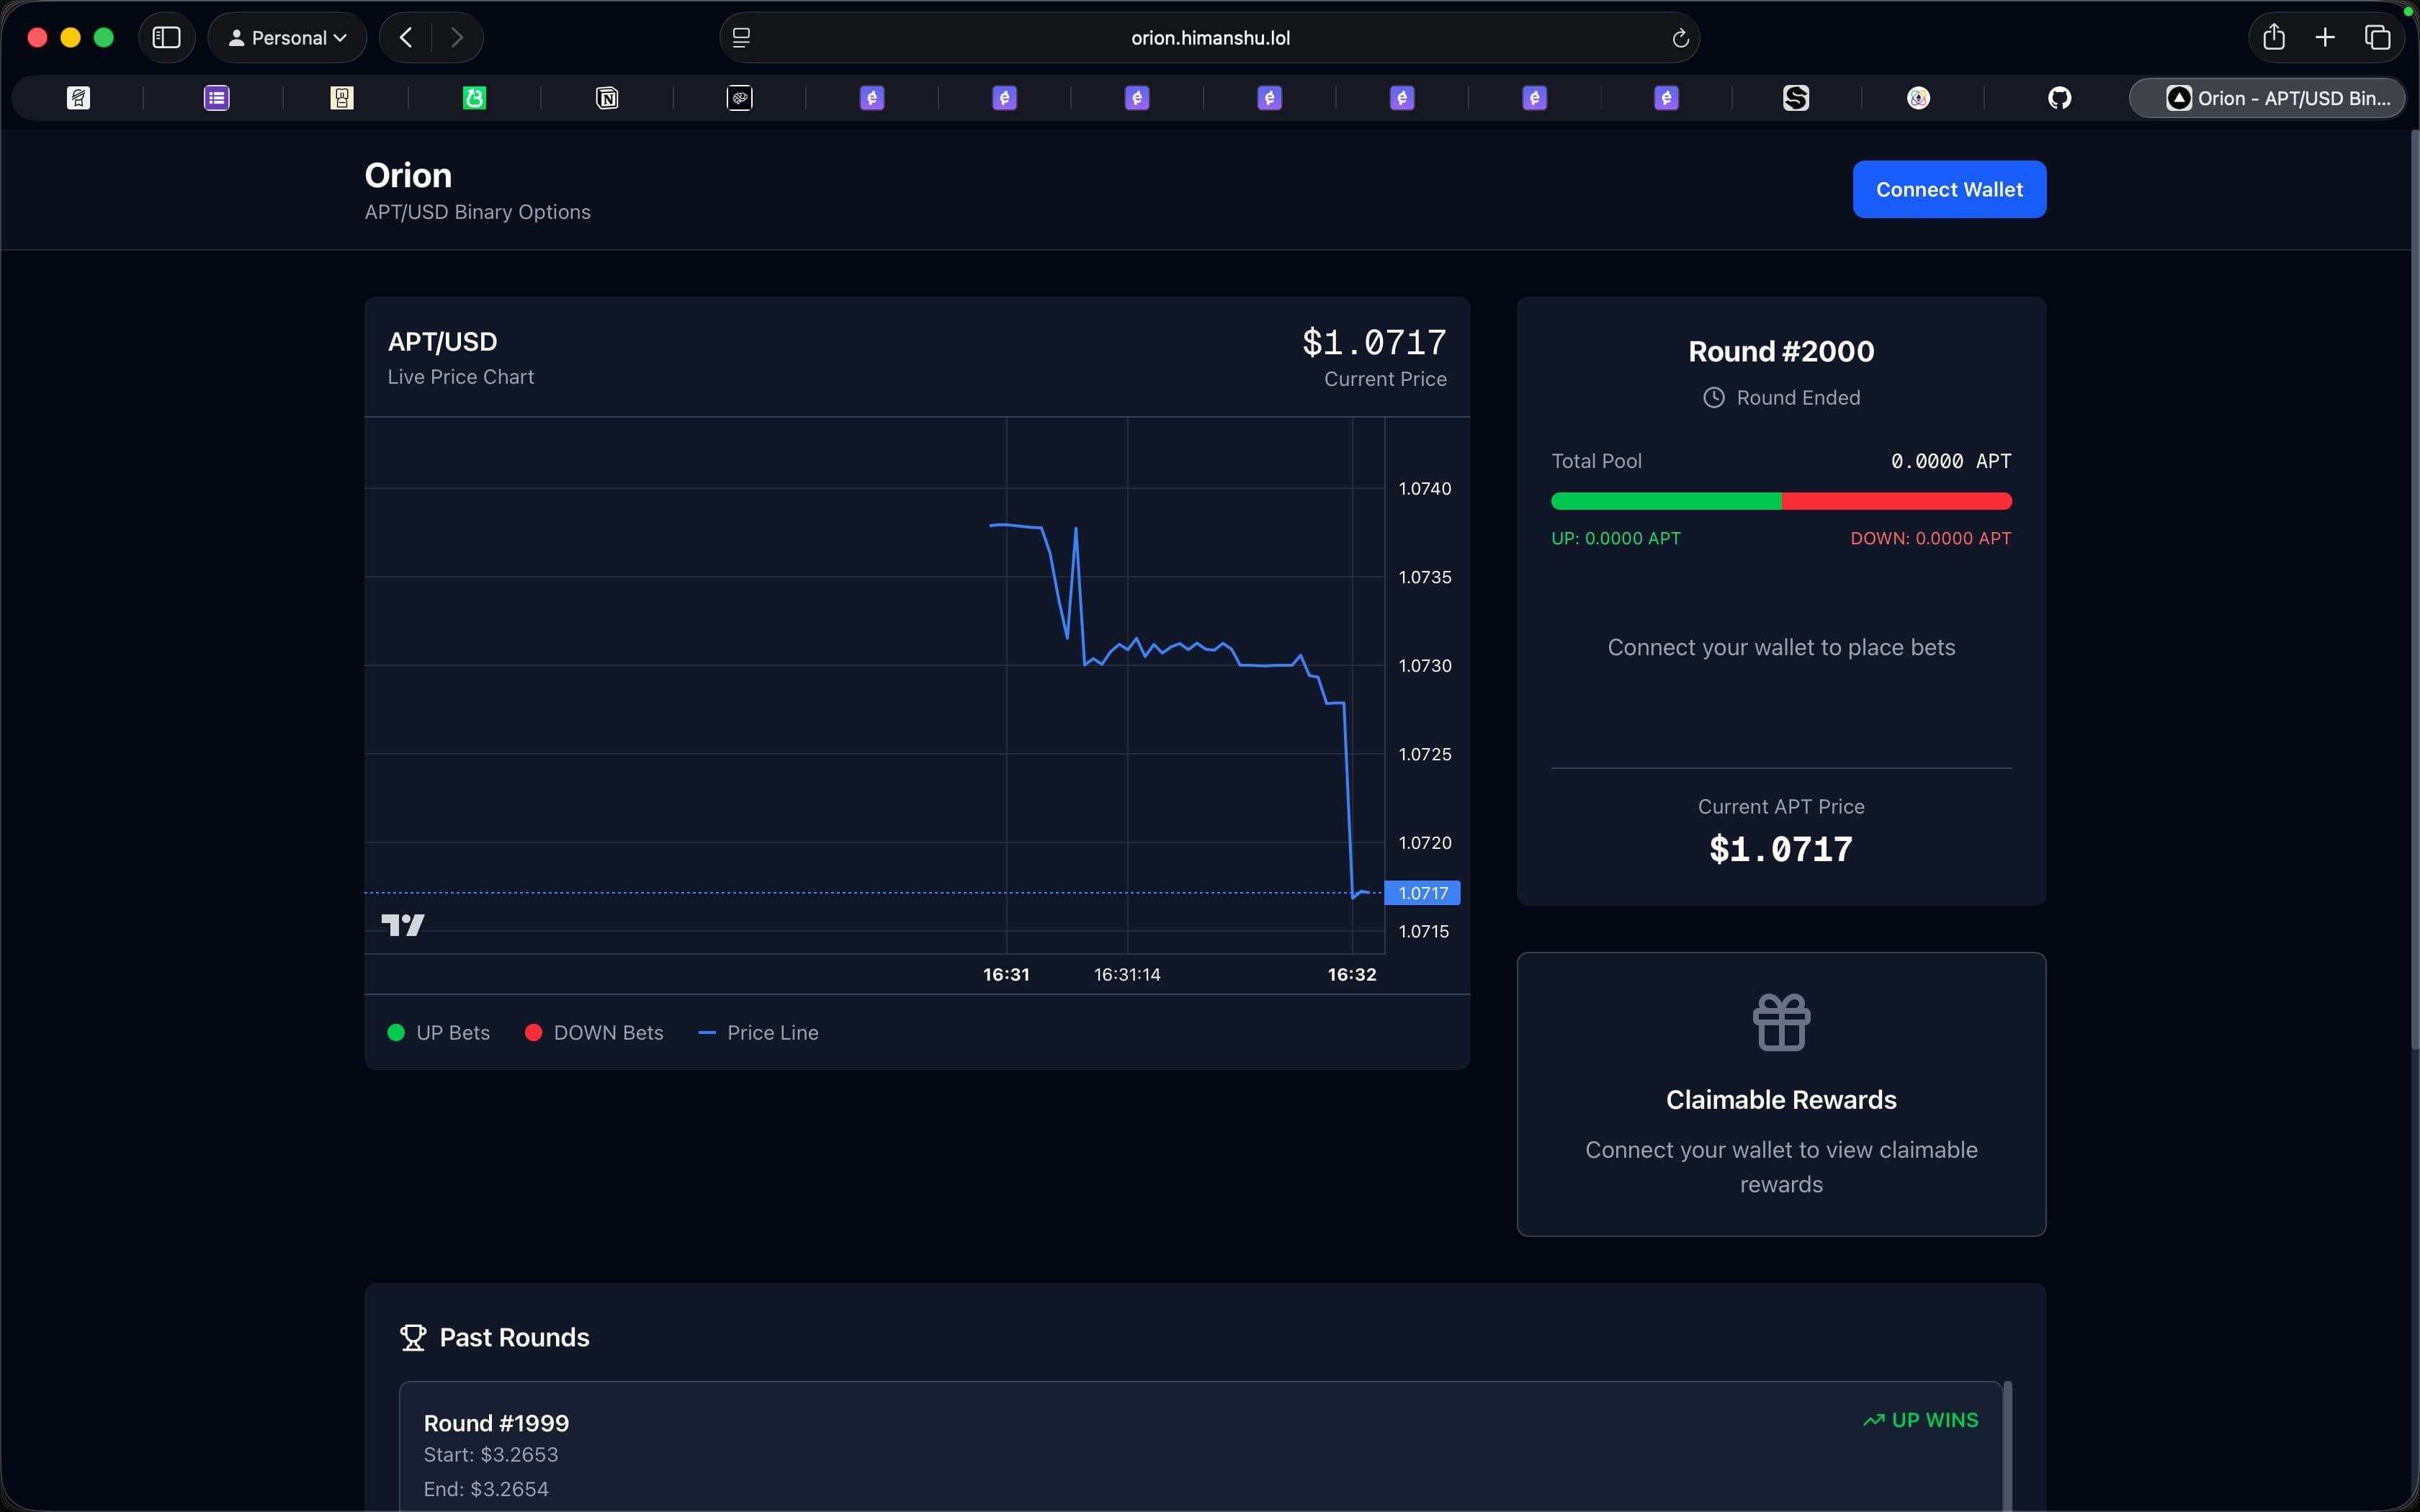The width and height of the screenshot is (2420, 1512).
Task: Click the Connect Wallet button
Action: pyautogui.click(x=1948, y=189)
